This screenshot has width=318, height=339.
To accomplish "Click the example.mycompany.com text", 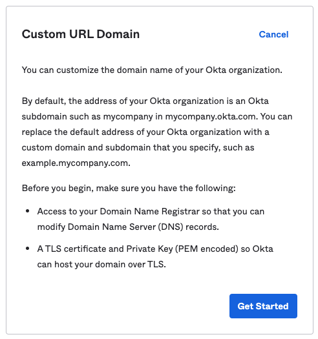I will click(76, 163).
